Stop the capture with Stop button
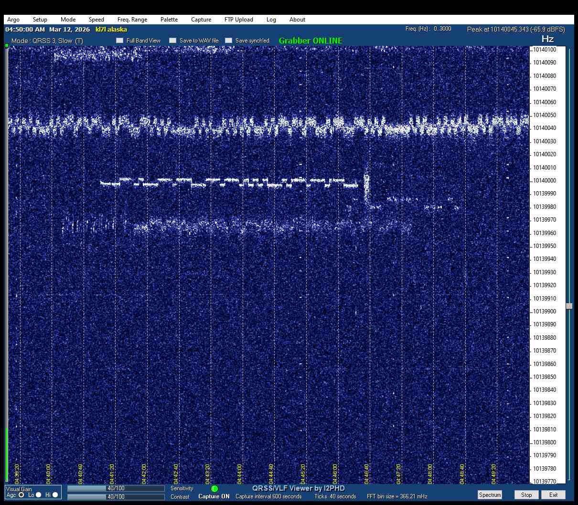Viewport: 578px width, 505px height. coord(526,495)
